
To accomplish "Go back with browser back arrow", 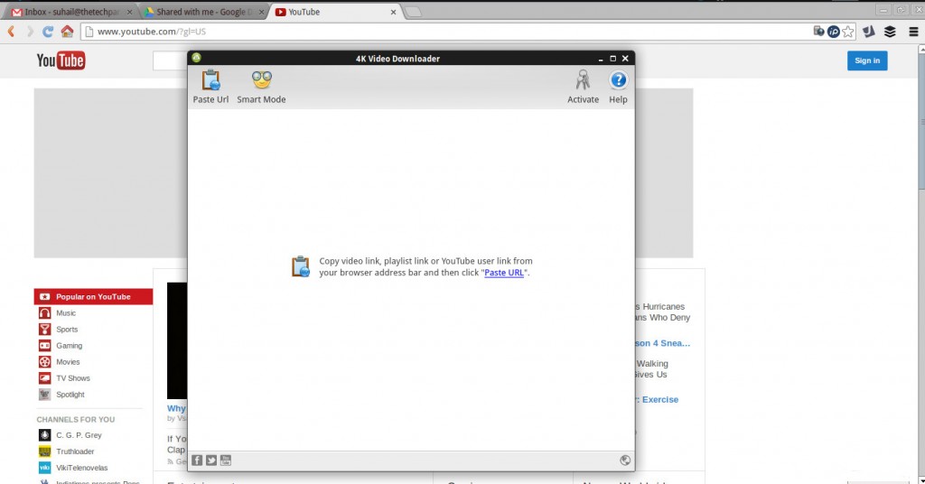I will (11, 32).
